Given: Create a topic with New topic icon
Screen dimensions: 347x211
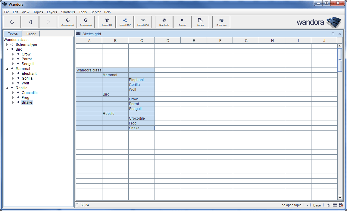Looking at the screenshot, I should click(164, 22).
